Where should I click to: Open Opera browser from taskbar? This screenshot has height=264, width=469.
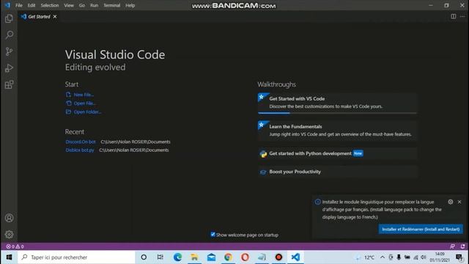(245, 257)
